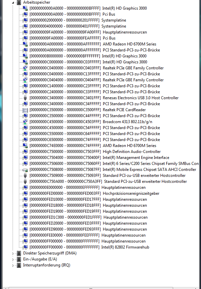The image size is (201, 289).
Task: Select Hauptplatinenressourcen row 000000009FA00000 - 000000009FA00FFF
Action: (88, 32)
